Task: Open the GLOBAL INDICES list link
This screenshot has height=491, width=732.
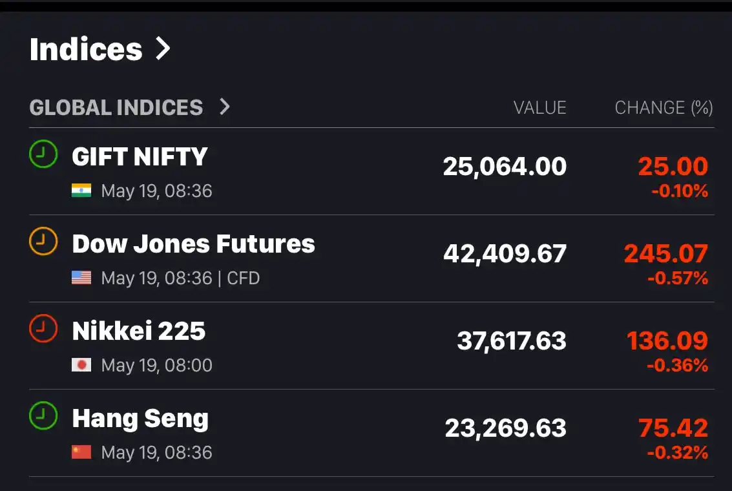Action: 116,107
